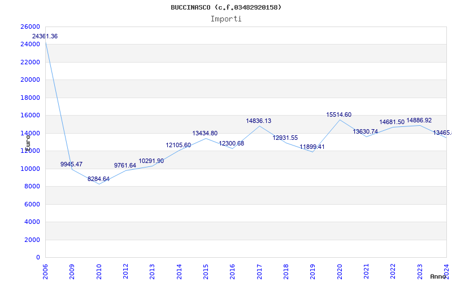Image resolution: width=452 pixels, height=282 pixels.
Task: Click the 2014 x-axis year label
Action: pos(179,271)
